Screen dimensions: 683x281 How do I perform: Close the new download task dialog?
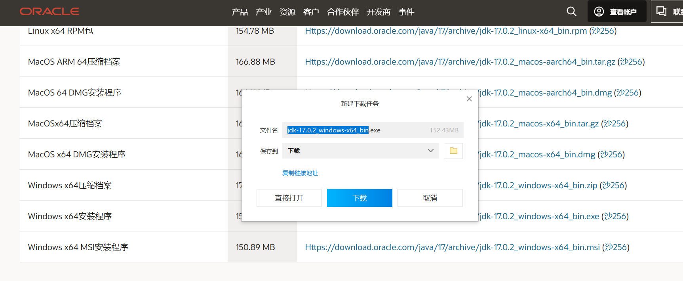click(x=469, y=99)
